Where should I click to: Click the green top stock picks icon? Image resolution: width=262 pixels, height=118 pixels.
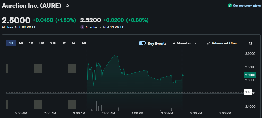tap(230, 5)
